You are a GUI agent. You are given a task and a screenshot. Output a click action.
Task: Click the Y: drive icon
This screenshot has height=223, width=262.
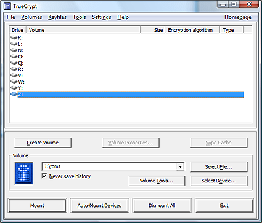(14, 88)
